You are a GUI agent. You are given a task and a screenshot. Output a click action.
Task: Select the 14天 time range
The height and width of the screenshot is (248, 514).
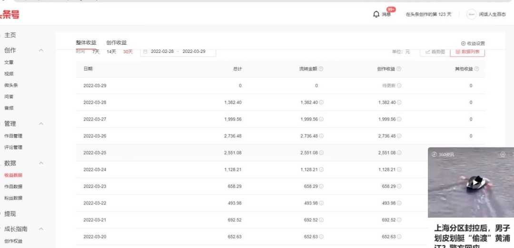coord(111,51)
